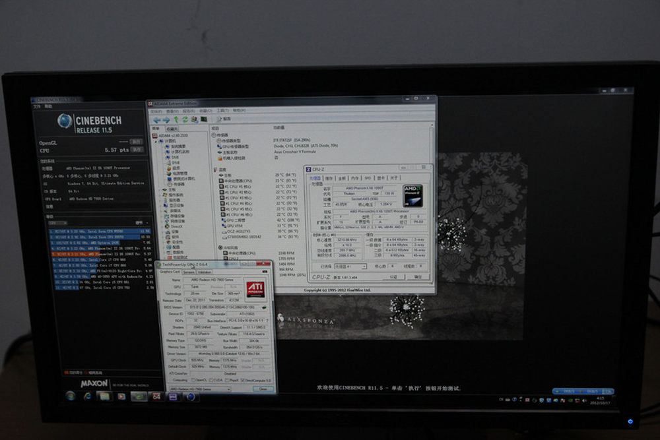Image resolution: width=660 pixels, height=440 pixels.
Task: Switch to the Validation tab in GPU-Z
Action: coord(205,272)
